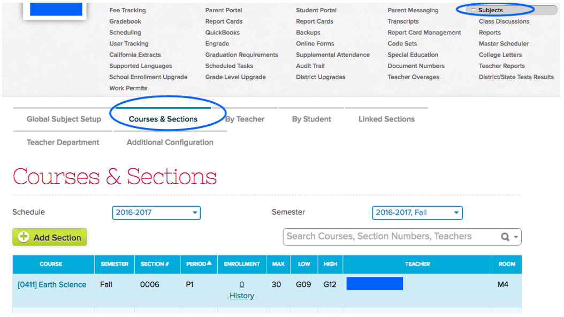Open the Master Scheduler menu link
Screen dimensions: 564x317
coord(504,43)
